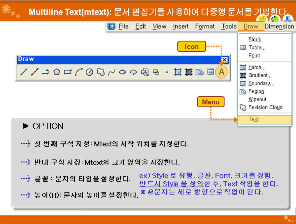This screenshot has width=296, height=224.
Task: Close the Draw toolbar
Action: [224, 60]
